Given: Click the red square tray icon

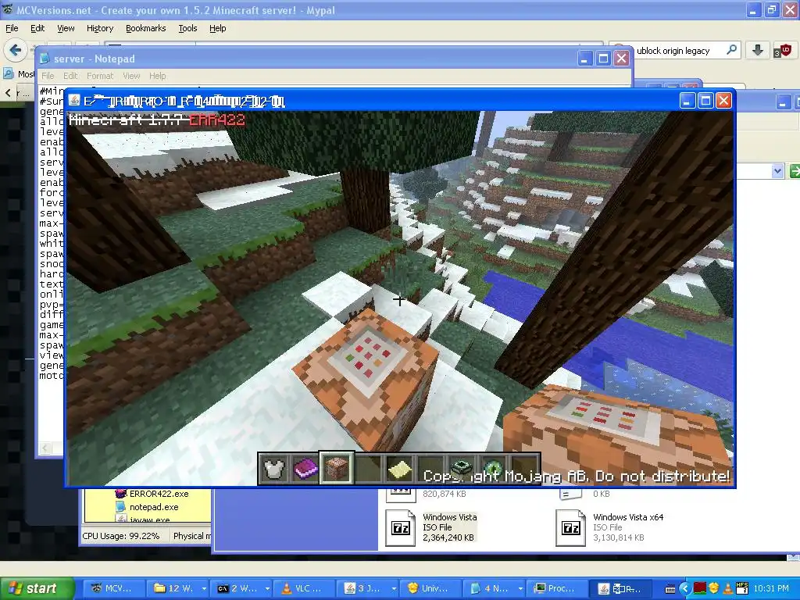Looking at the screenshot, I should click(699, 588).
